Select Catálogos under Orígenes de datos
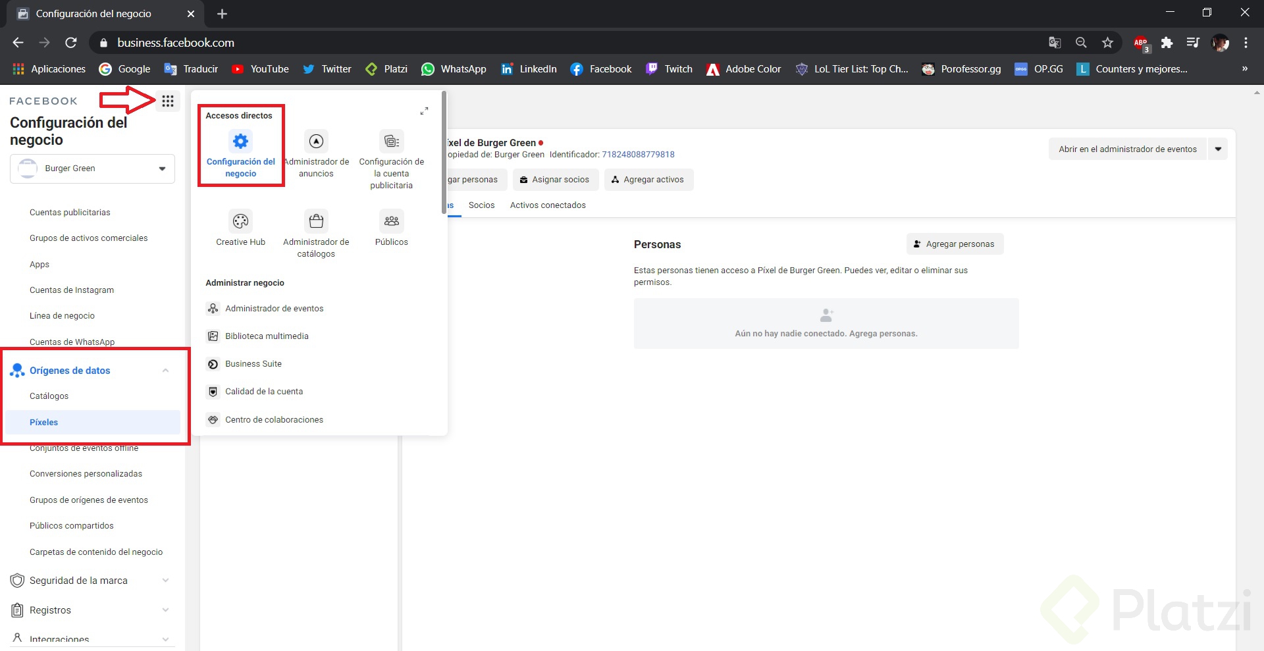The height and width of the screenshot is (651, 1264). tap(49, 396)
